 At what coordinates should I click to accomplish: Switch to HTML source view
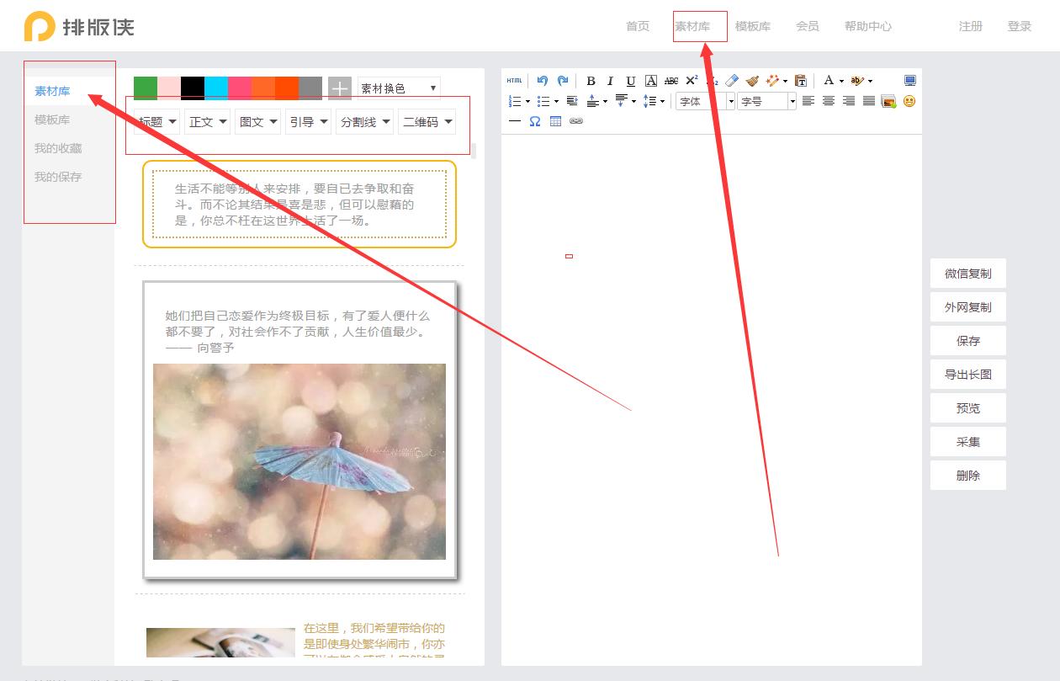tap(514, 80)
